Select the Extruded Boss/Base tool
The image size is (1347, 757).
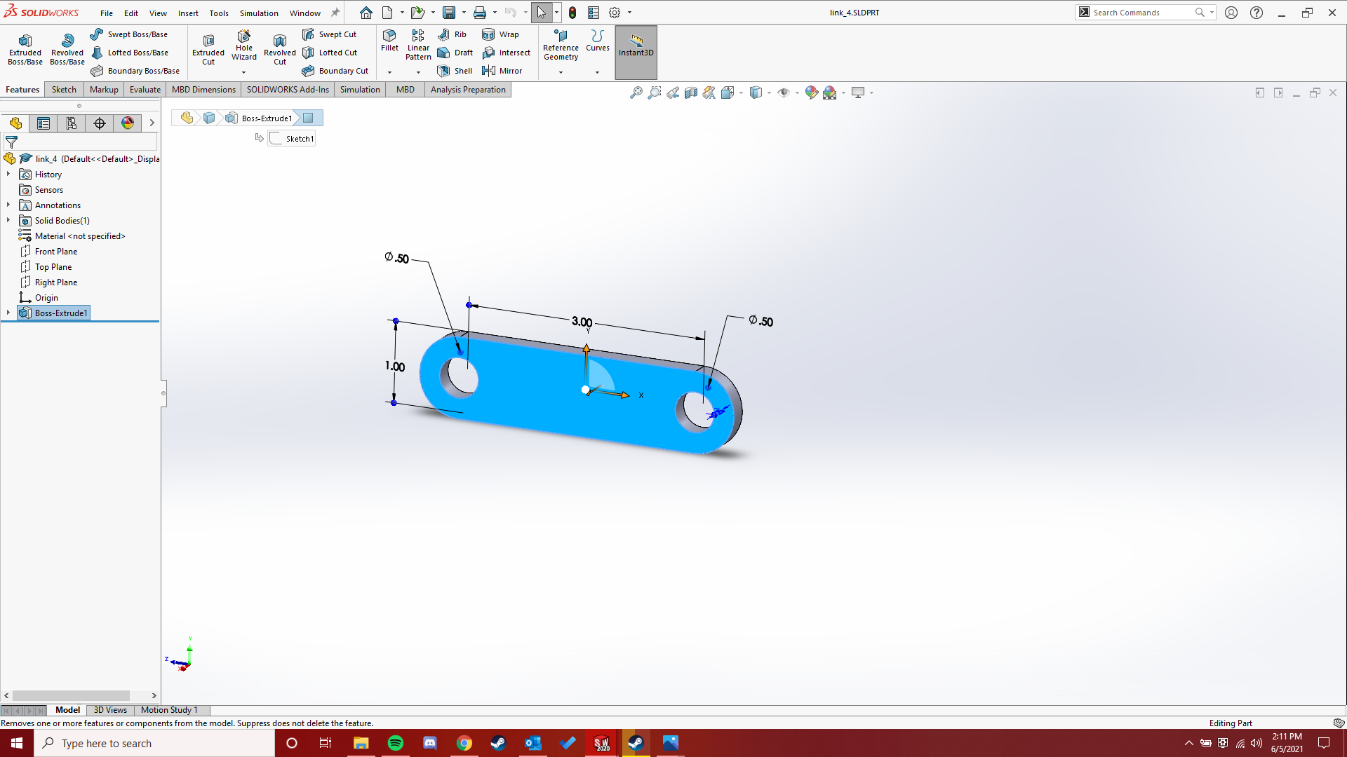pos(25,48)
